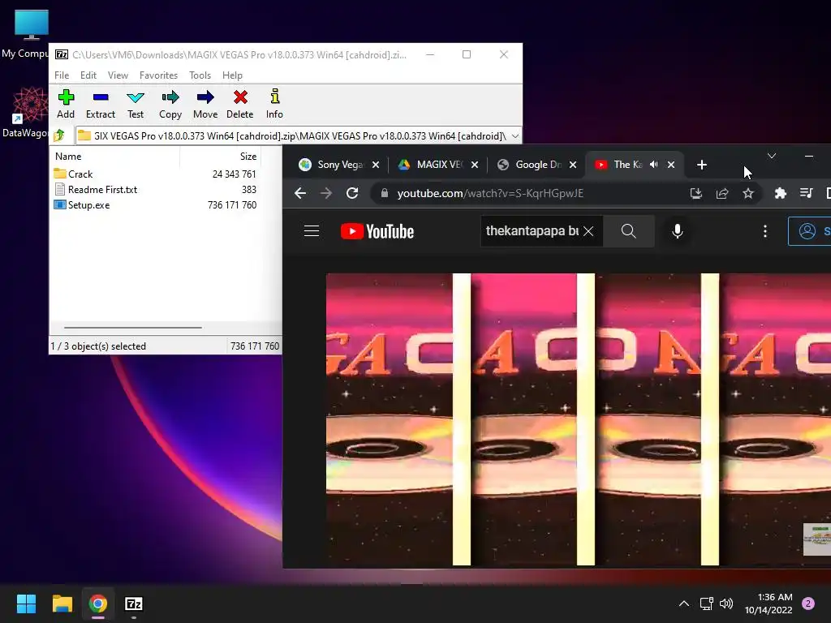This screenshot has width=831, height=623.
Task: Delete the selected item using 7-Zip Delete
Action: (x=240, y=105)
